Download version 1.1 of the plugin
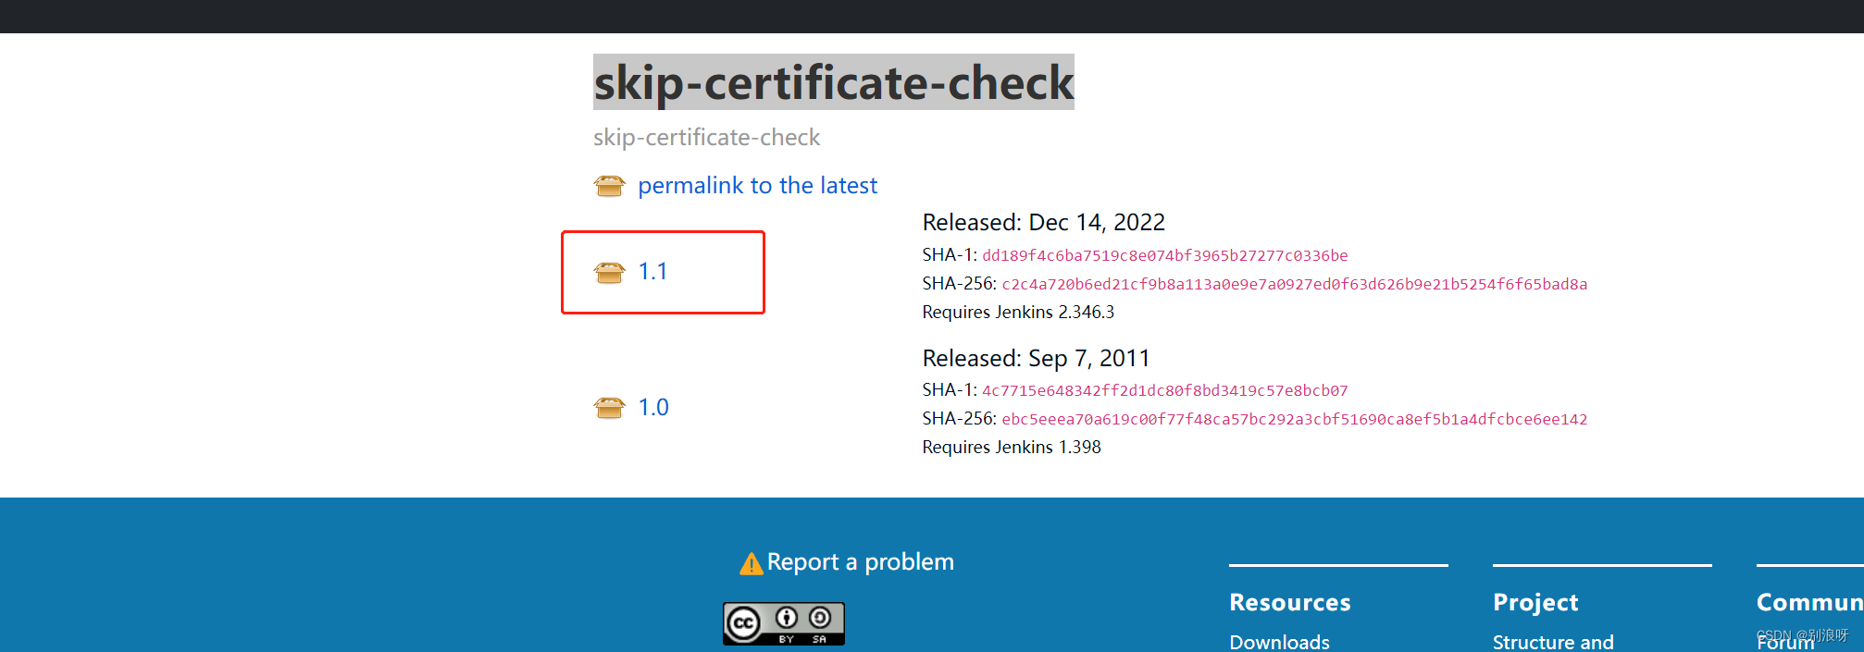Screen dimensions: 1864x652 652,272
